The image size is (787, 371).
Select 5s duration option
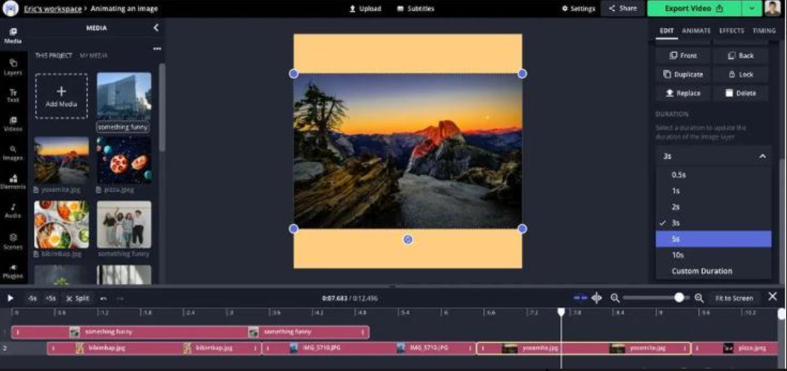tap(713, 239)
